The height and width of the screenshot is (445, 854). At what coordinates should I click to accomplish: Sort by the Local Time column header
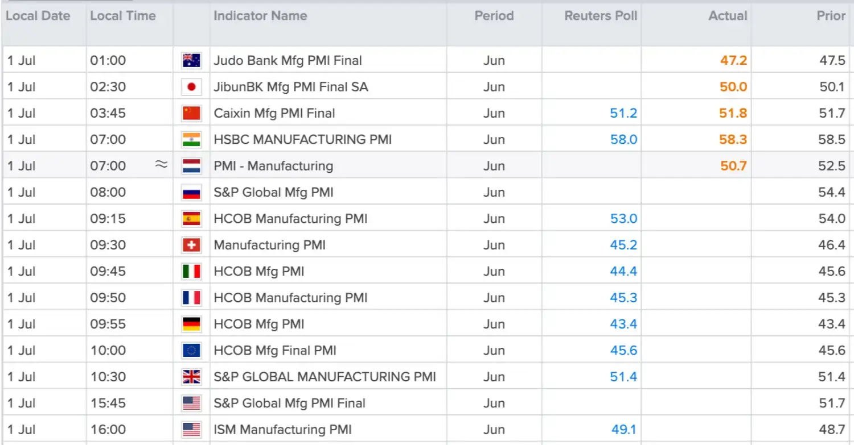[x=123, y=16]
